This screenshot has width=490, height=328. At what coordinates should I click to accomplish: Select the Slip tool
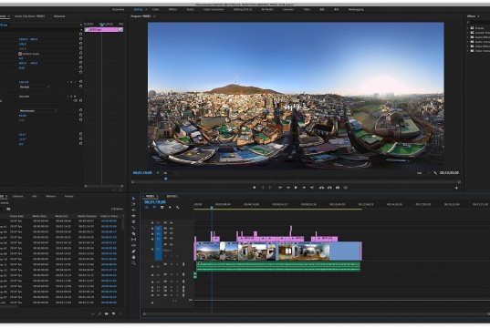click(134, 240)
